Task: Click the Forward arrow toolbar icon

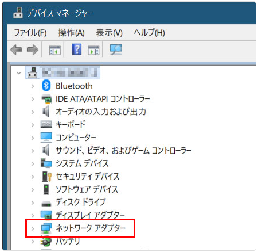Action: 33,50
